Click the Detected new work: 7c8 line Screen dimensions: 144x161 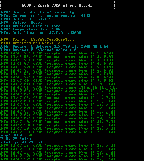pyautogui.click(x=31, y=43)
